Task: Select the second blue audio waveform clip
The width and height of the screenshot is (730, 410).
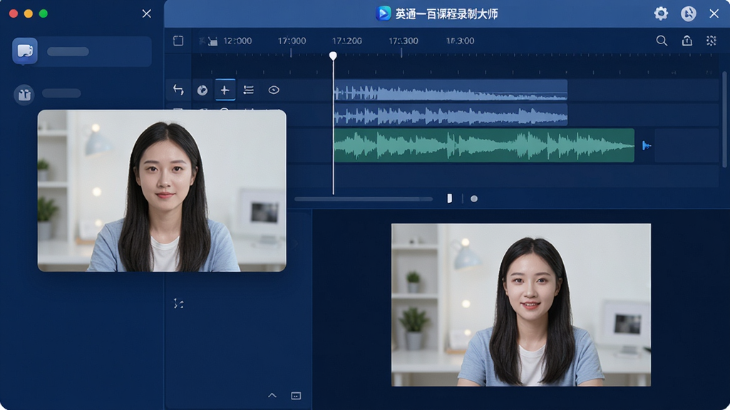Action: 451,115
